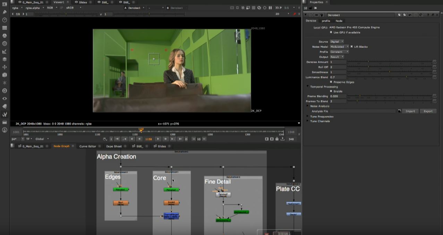Screen dimensions: 443x235
Task: Switch to the Dope Sheet tab
Action: tap(114, 146)
